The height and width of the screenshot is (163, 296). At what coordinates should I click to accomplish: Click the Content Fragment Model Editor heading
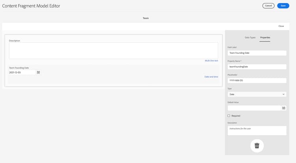[x=31, y=6]
